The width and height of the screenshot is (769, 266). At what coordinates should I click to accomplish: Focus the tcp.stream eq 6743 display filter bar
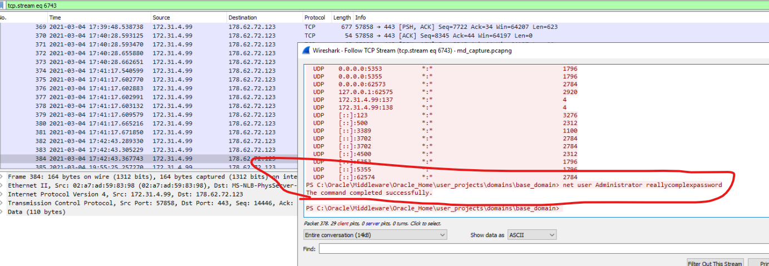384,5
